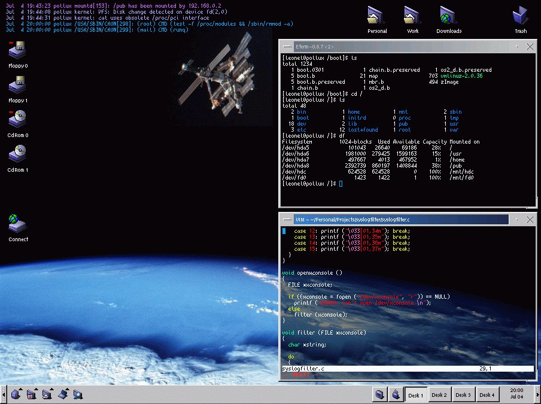541x404 pixels.
Task: Hide the panel using its right edge arrow
Action: (538, 394)
